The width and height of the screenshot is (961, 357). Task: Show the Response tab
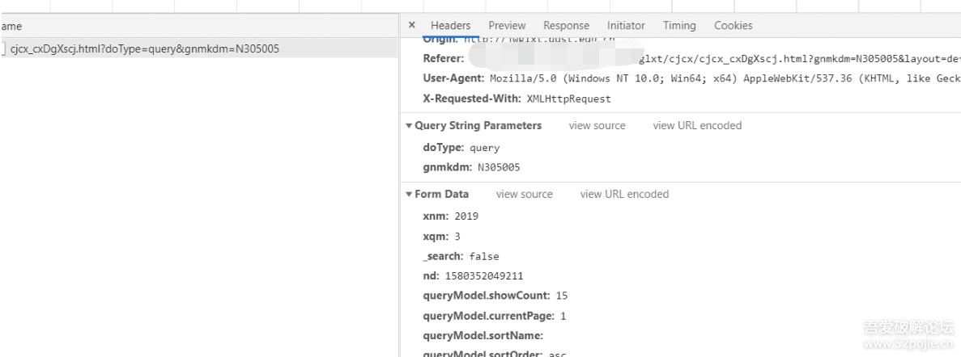[x=566, y=26]
